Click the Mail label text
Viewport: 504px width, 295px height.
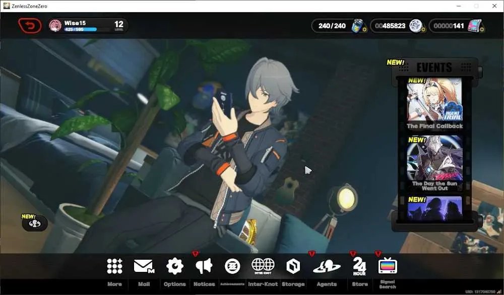pos(144,284)
